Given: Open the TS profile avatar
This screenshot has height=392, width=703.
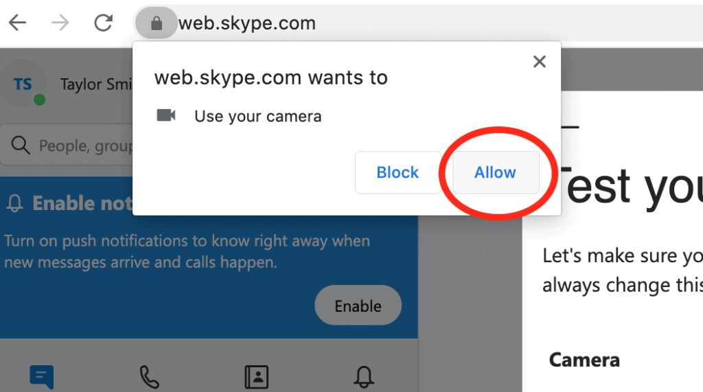Looking at the screenshot, I should pos(23,84).
